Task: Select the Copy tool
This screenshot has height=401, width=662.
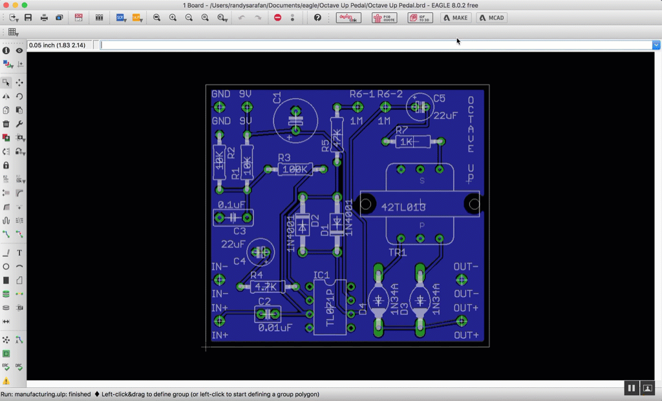Action: (x=6, y=110)
